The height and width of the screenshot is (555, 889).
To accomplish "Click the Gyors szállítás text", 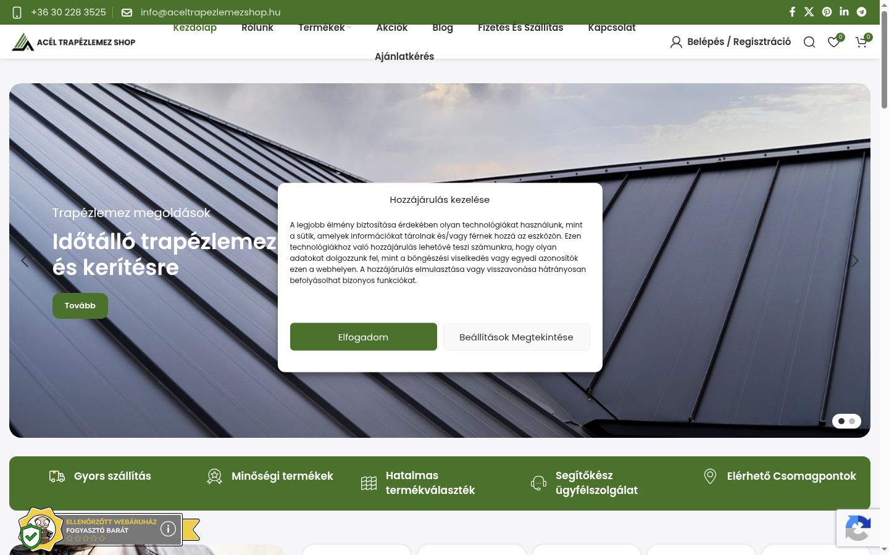I will [112, 476].
